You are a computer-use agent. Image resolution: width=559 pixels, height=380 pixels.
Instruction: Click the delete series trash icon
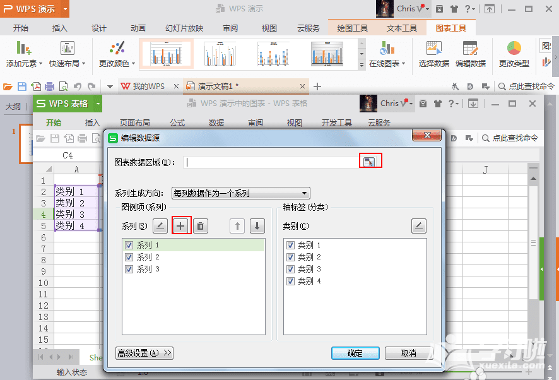200,226
